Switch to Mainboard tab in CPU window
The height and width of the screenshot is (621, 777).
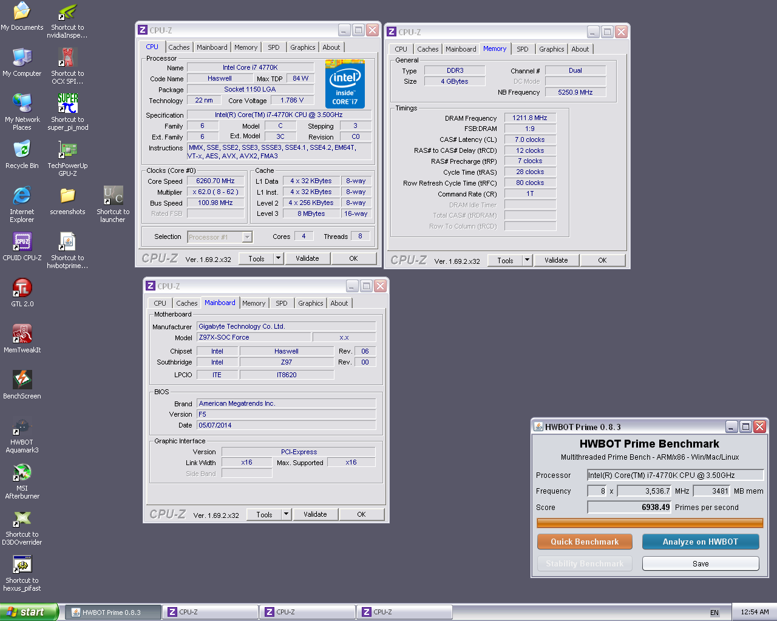(212, 47)
